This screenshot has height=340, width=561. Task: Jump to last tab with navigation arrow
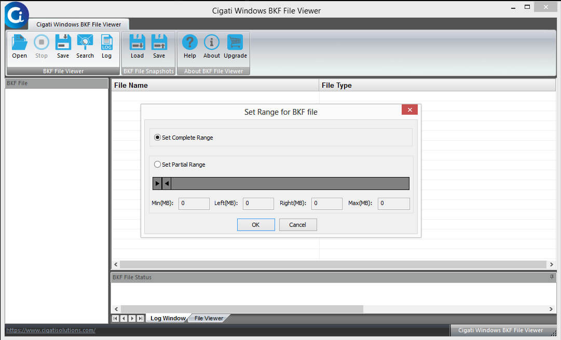[x=140, y=318]
